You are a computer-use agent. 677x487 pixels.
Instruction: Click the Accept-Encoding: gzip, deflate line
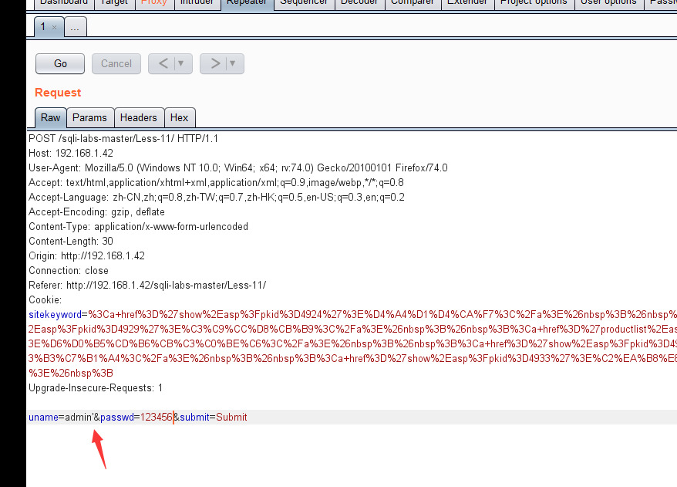[x=96, y=212]
